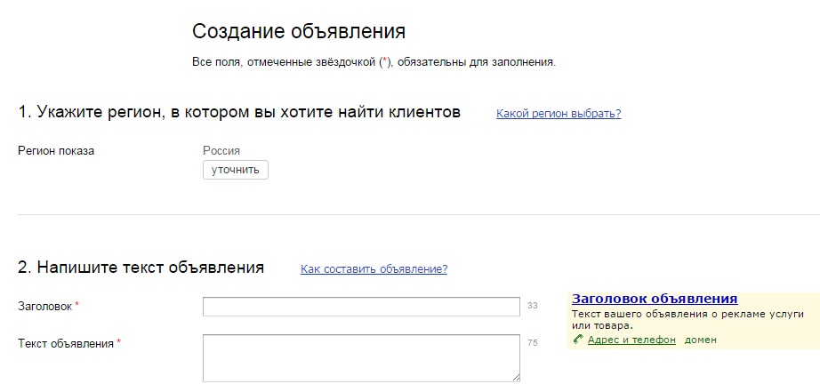The width and height of the screenshot is (820, 392).
Task: Click the 'Регион показа' label
Action: [x=56, y=151]
